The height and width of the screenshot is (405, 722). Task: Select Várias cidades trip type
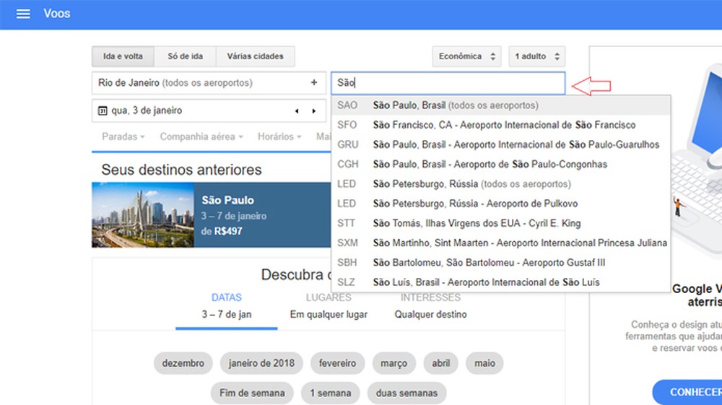click(x=255, y=56)
